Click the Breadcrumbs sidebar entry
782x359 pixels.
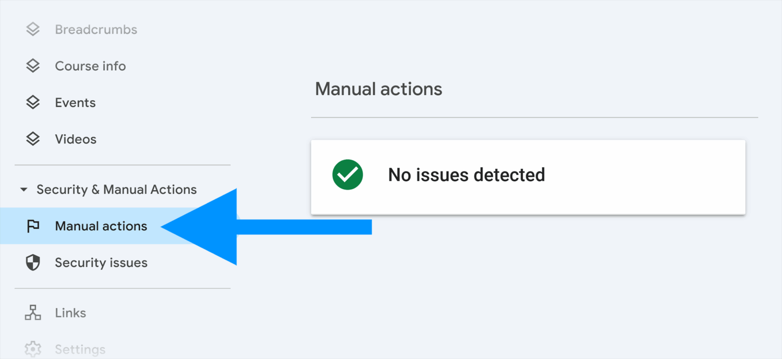tap(96, 29)
